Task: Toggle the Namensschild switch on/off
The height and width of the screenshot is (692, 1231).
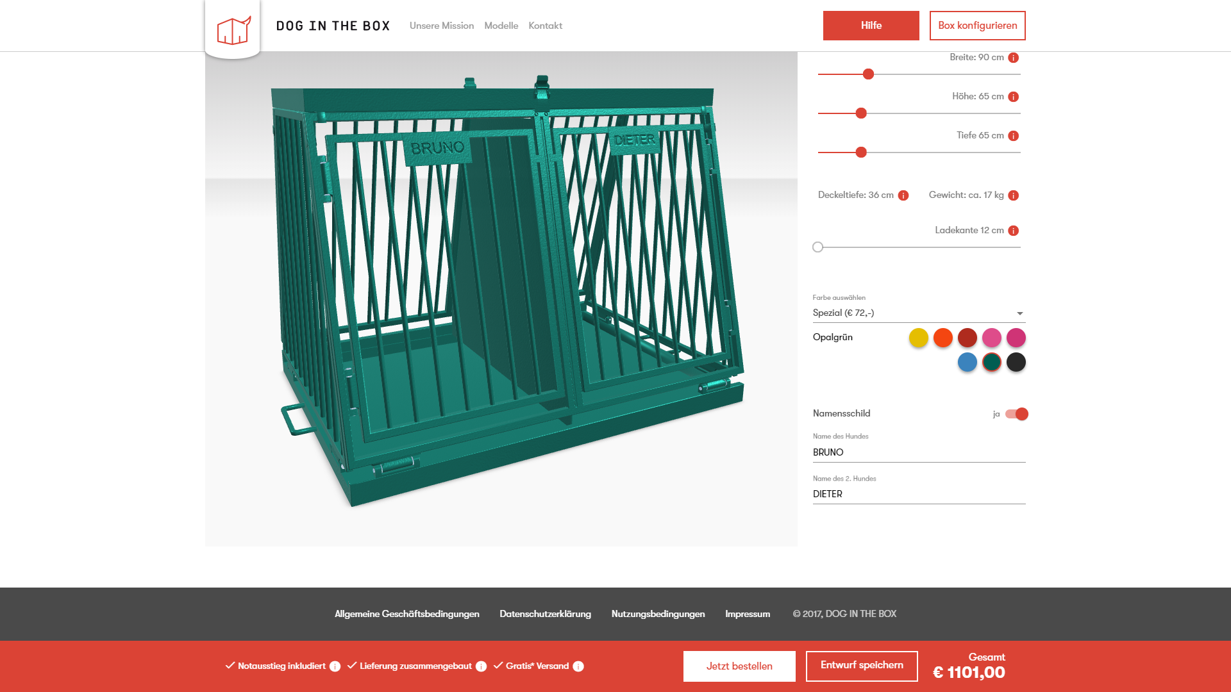Action: pos(1014,413)
